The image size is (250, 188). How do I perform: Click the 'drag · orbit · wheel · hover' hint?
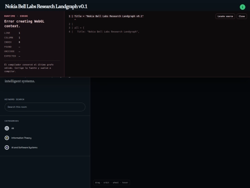[x=112, y=182]
